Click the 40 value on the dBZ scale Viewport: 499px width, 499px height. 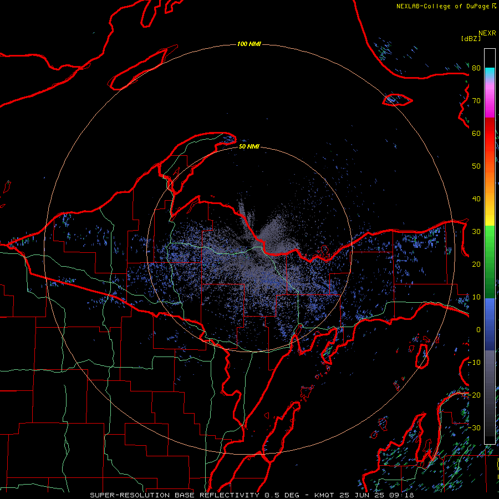pos(476,199)
